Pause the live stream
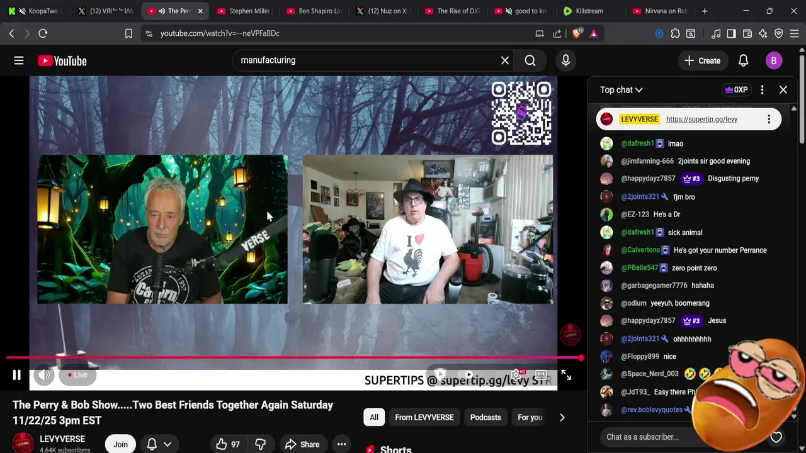Image resolution: width=806 pixels, height=453 pixels. click(16, 375)
